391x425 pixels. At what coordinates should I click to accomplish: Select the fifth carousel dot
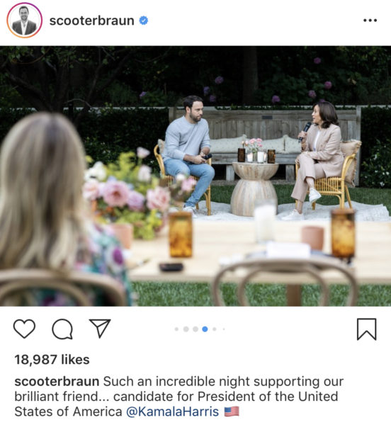tap(215, 329)
